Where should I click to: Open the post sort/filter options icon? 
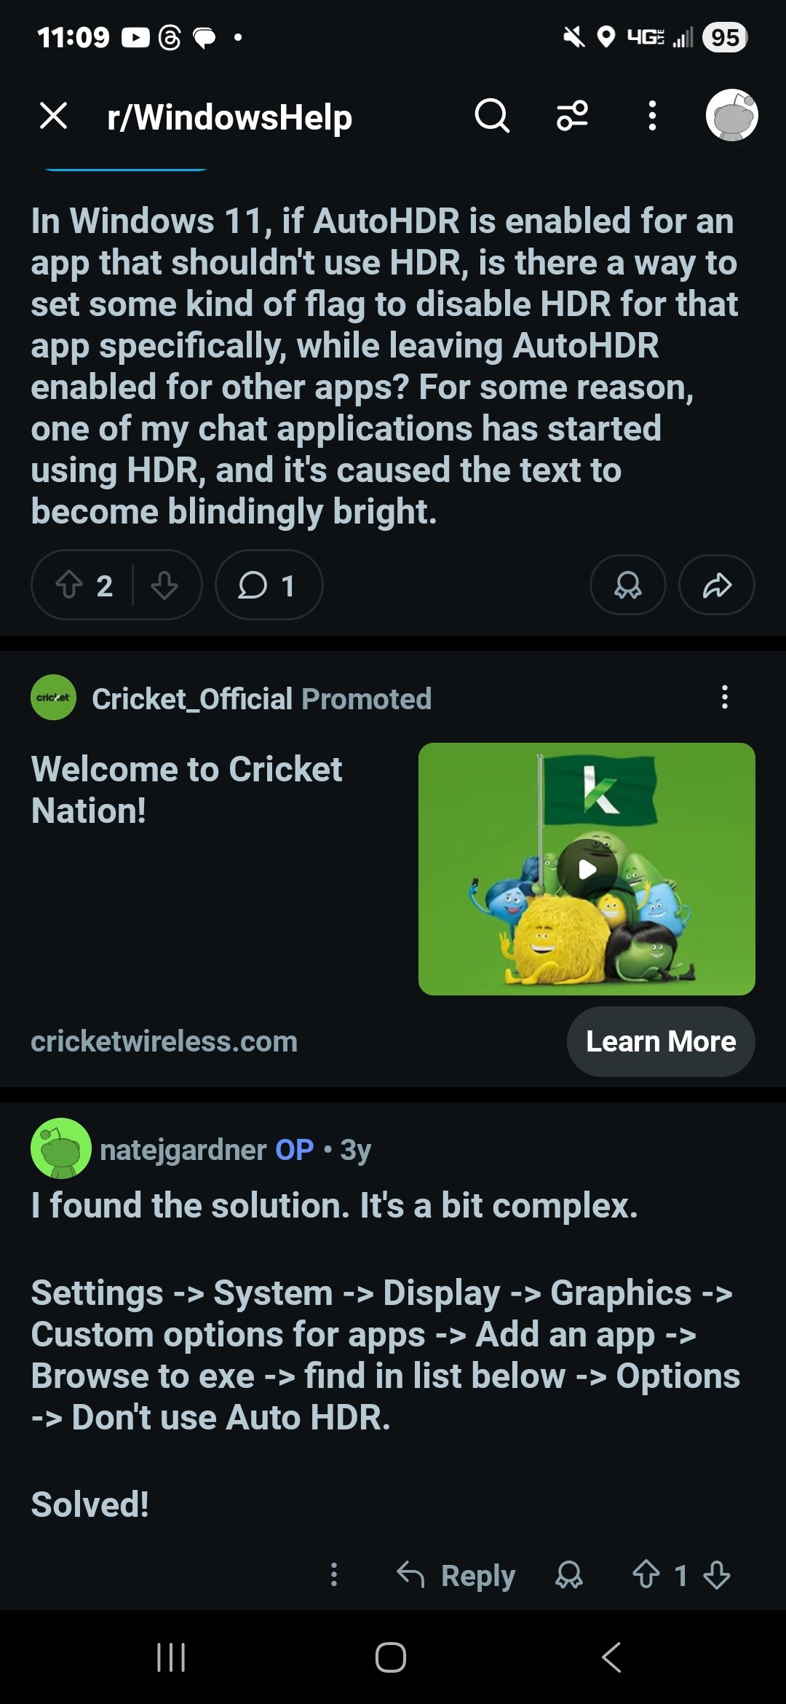click(x=572, y=116)
